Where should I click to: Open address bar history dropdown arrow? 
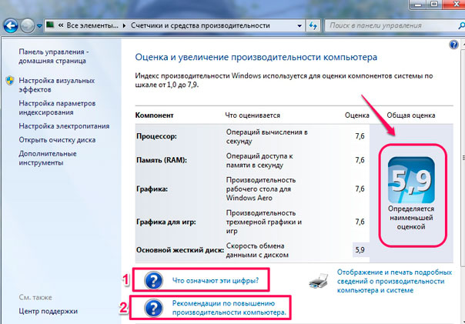pos(299,26)
